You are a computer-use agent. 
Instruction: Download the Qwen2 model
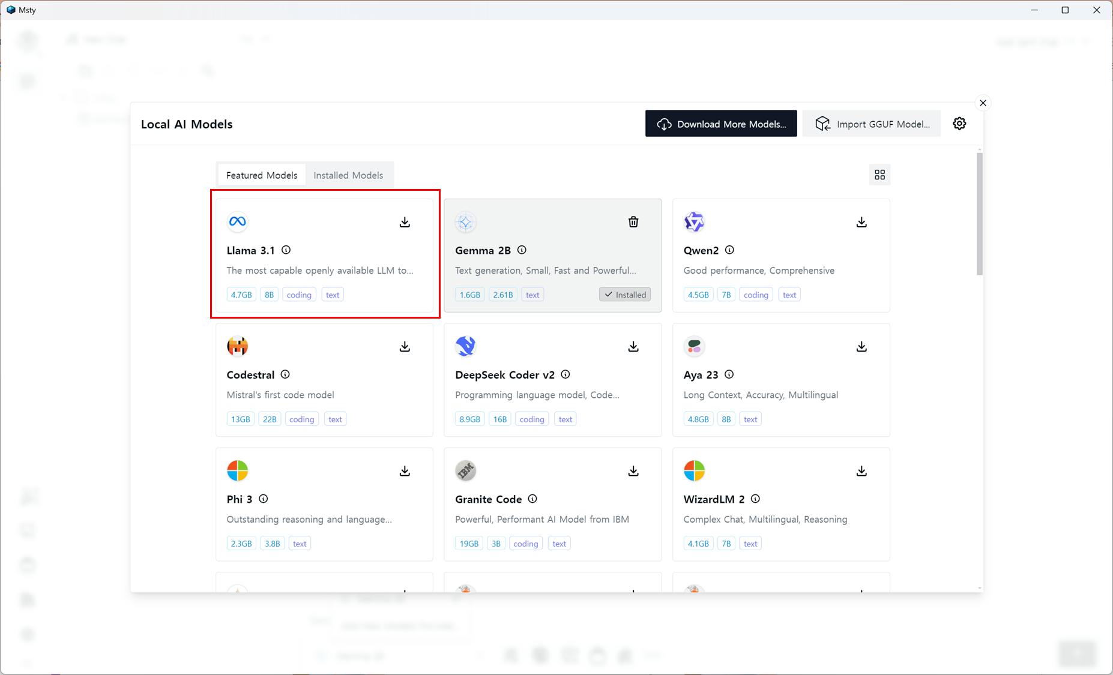pyautogui.click(x=861, y=222)
